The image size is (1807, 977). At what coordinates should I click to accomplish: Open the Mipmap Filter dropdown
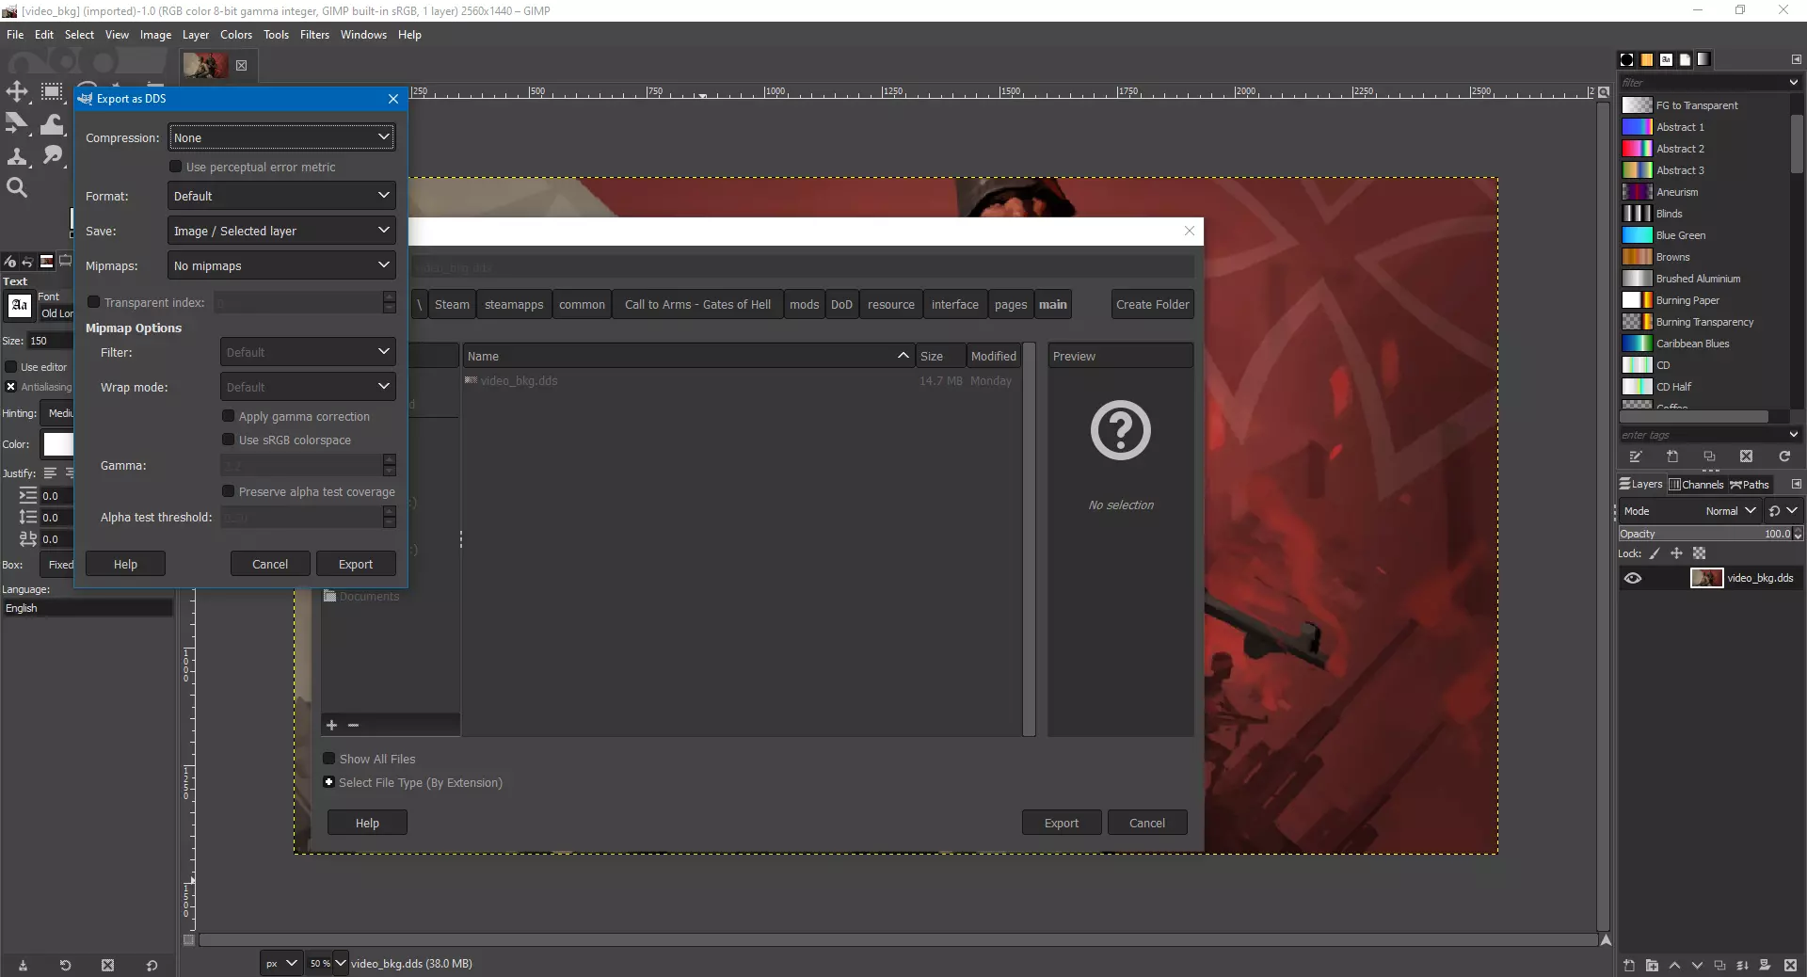click(x=308, y=352)
